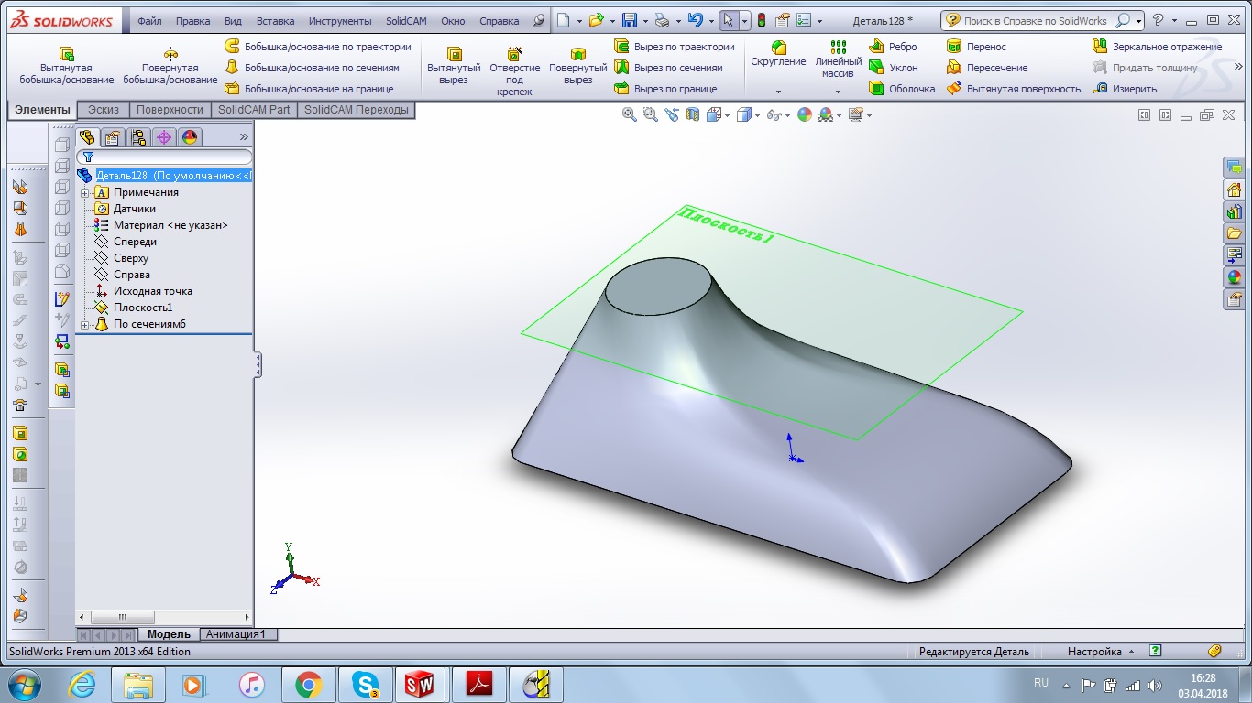Screen dimensions: 1252x703
Task: Toggle system volume speaker icon in tray
Action: tap(1152, 684)
